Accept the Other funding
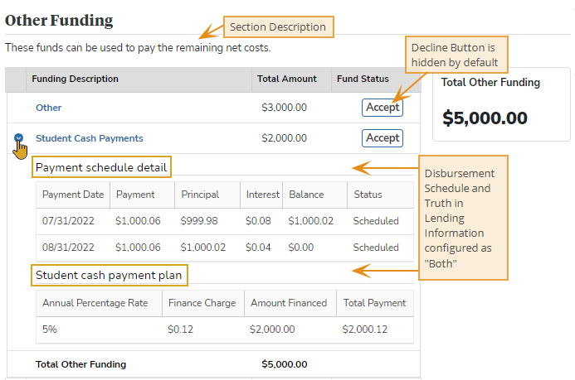The width and height of the screenshot is (575, 380). [383, 108]
